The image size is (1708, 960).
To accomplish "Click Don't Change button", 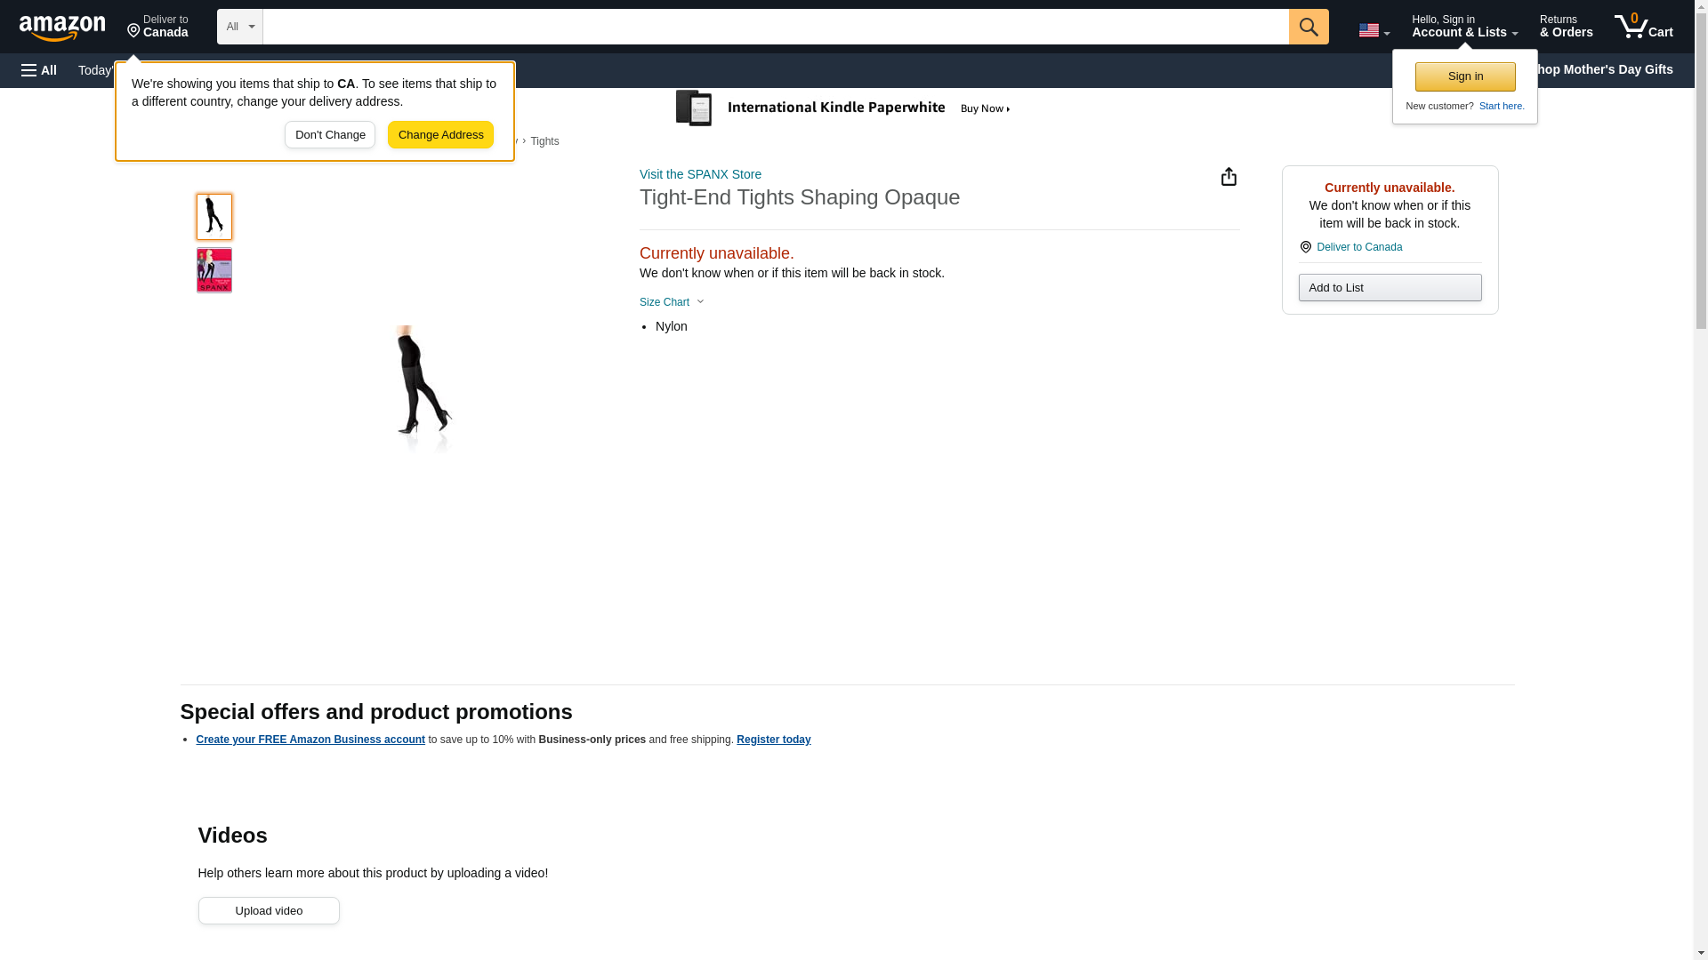I will pos(330,135).
